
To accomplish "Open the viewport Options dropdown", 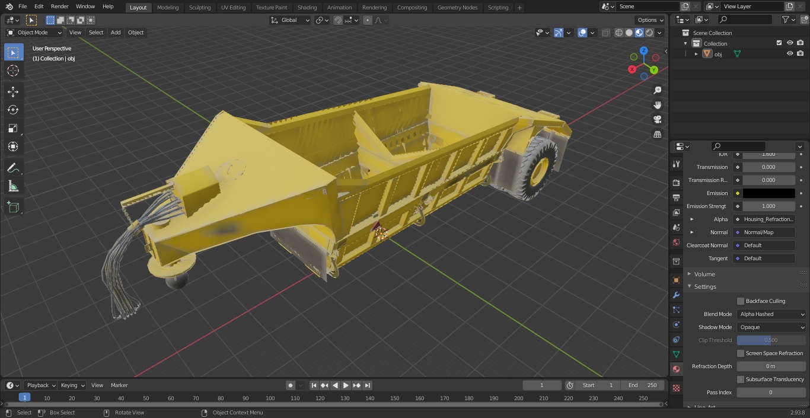I will [x=650, y=20].
